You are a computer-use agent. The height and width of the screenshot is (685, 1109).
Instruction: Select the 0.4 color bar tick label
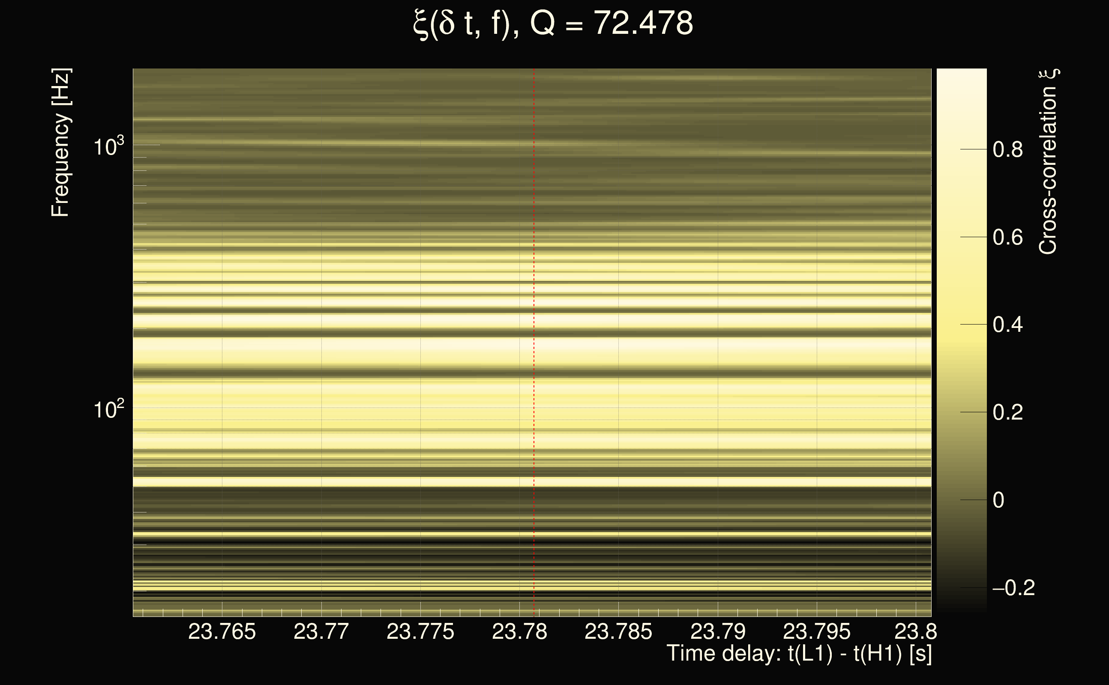(x=1007, y=325)
